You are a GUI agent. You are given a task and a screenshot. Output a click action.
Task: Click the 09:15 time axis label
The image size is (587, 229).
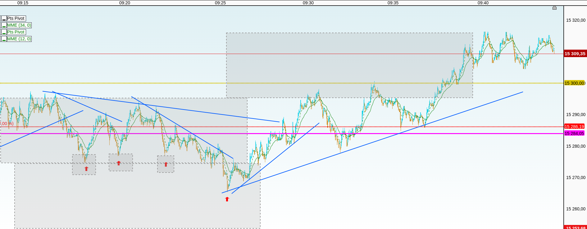[23, 3]
